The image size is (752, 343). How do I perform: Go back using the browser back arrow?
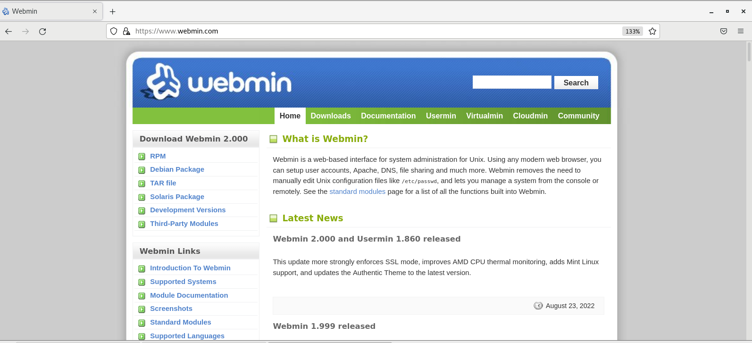[x=8, y=31]
